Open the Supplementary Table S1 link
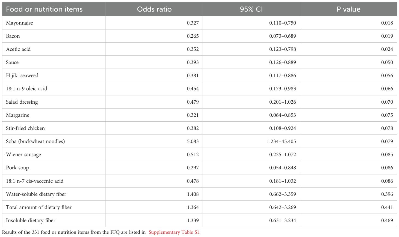 click(174, 232)
